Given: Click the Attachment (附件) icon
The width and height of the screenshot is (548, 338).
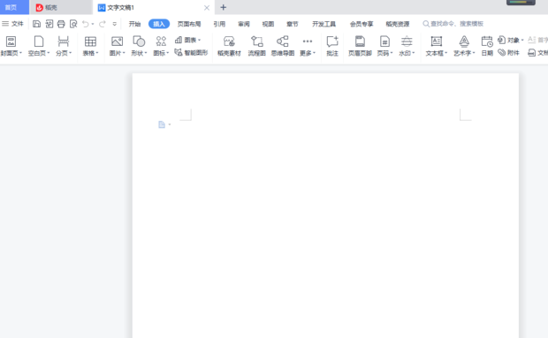Looking at the screenshot, I should pos(502,53).
